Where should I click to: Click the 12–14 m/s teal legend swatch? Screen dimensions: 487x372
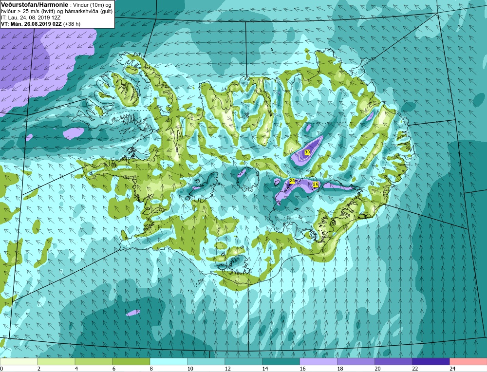243,362
